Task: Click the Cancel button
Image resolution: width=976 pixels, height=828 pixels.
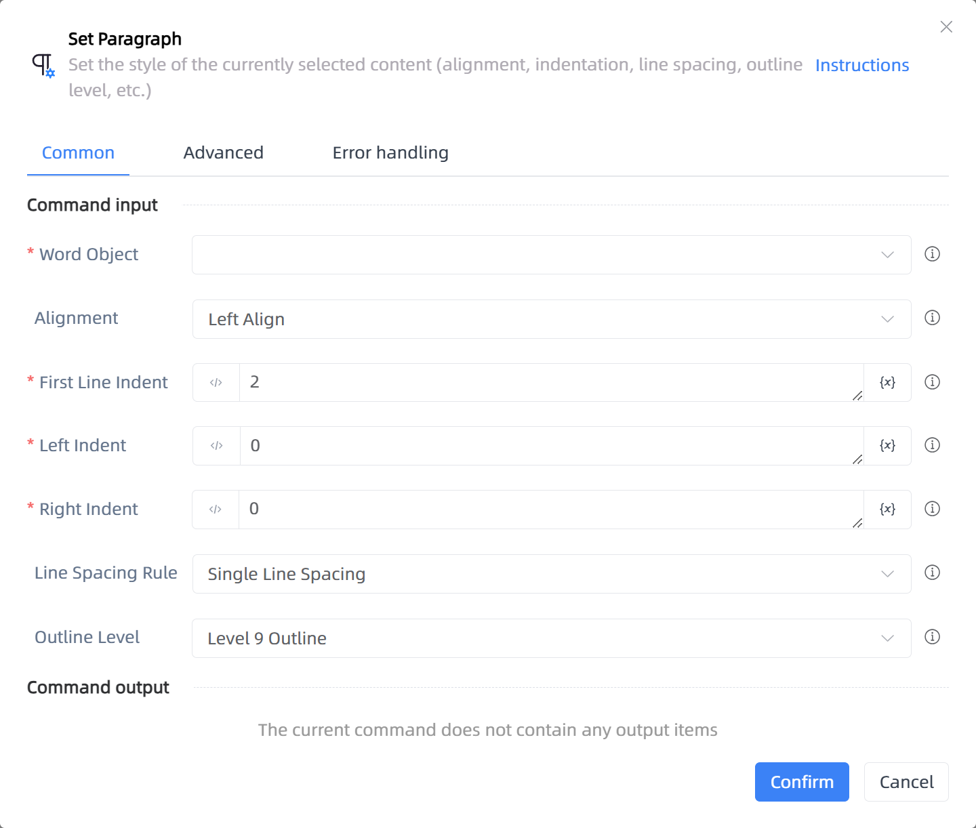Action: (906, 782)
